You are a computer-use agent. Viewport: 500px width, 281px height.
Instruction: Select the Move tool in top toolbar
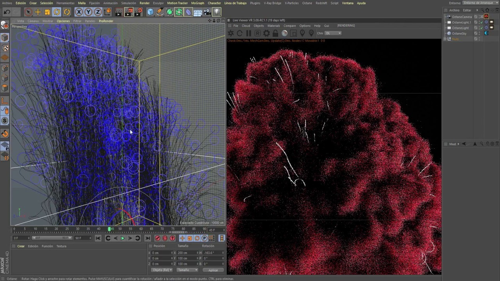tap(38, 12)
